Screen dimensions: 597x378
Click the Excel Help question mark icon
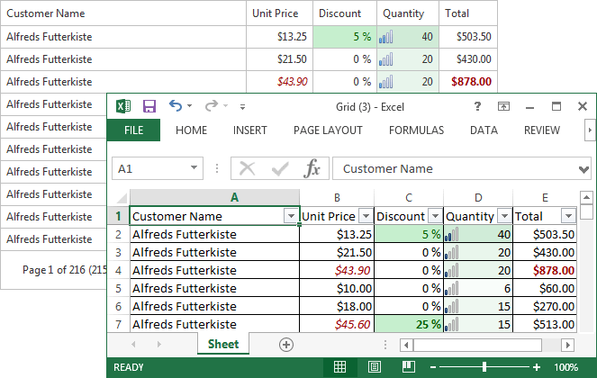[x=477, y=106]
